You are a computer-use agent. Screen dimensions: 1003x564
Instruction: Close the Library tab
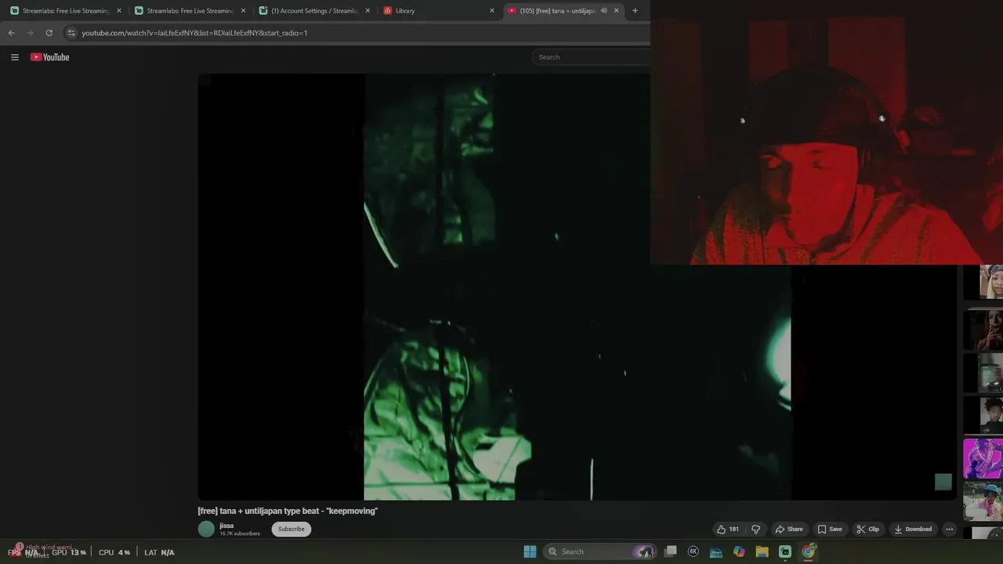point(492,11)
